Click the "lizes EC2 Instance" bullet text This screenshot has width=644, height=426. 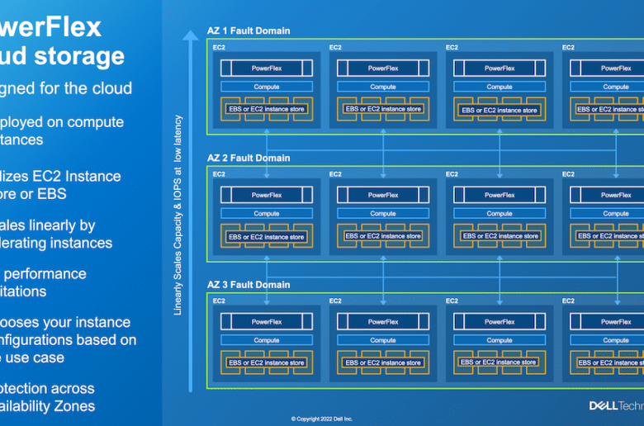[60, 176]
